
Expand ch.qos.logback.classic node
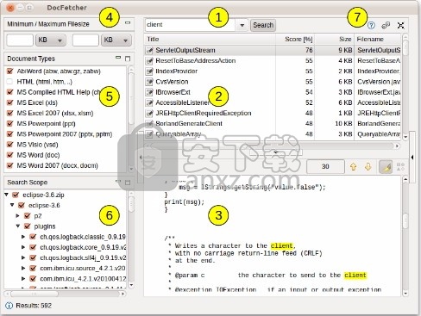pos(23,237)
